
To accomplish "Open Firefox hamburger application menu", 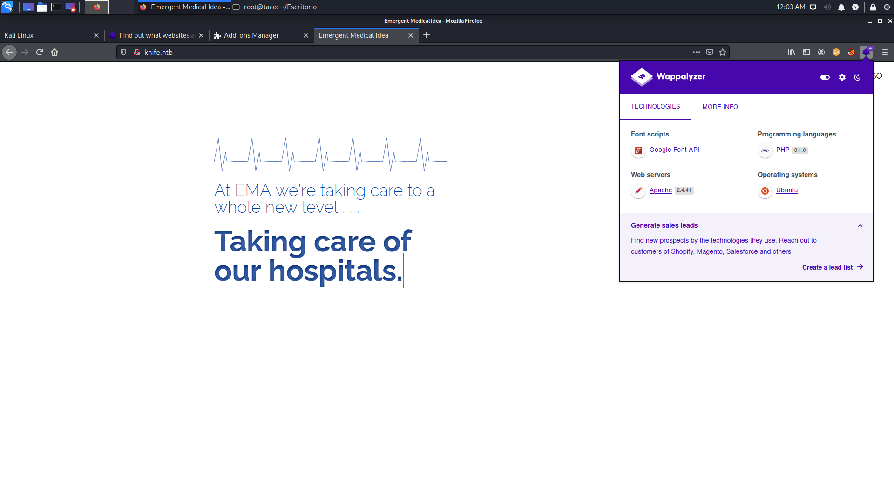I will point(885,52).
